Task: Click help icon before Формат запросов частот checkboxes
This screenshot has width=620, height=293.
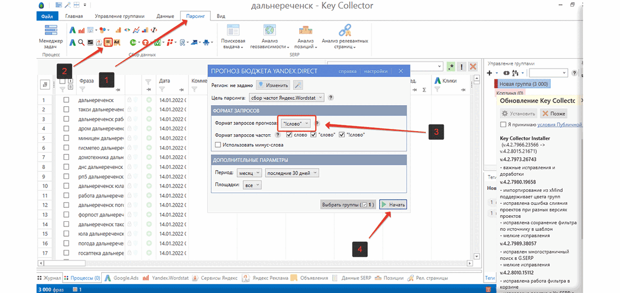Action: point(277,135)
